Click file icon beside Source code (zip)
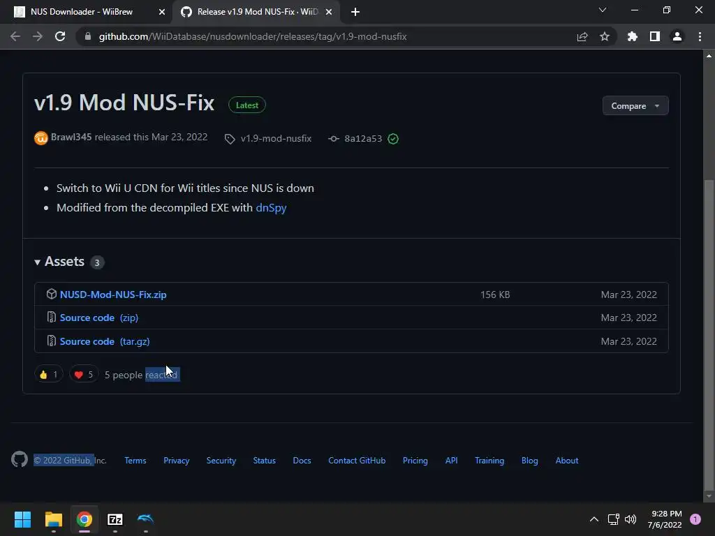The width and height of the screenshot is (715, 536). (52, 318)
